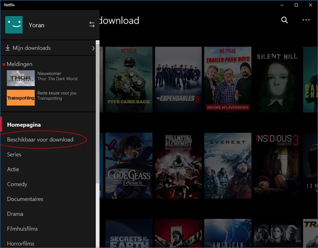
Task: Click the download arrow icon beside Mijn downloads
Action: 8,48
